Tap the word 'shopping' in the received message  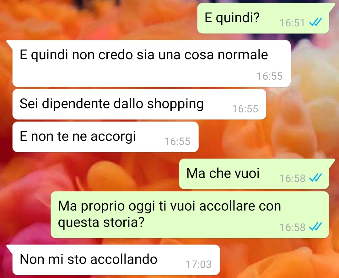pos(175,104)
